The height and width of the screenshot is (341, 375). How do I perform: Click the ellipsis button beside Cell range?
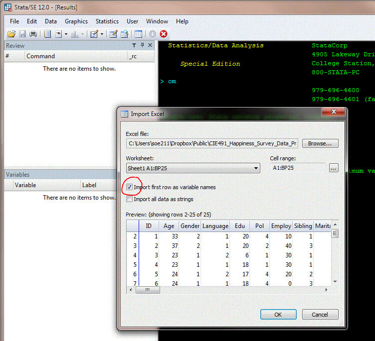[x=334, y=168]
